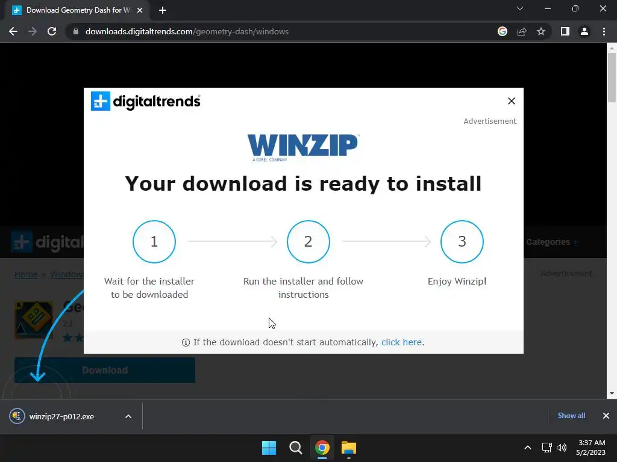This screenshot has height=462, width=617.
Task: Click the Geometry Dash app icon
Action: tap(34, 320)
